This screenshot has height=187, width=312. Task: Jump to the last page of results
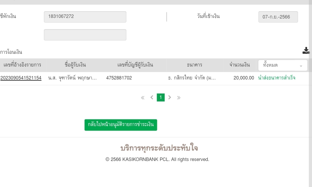tap(179, 98)
